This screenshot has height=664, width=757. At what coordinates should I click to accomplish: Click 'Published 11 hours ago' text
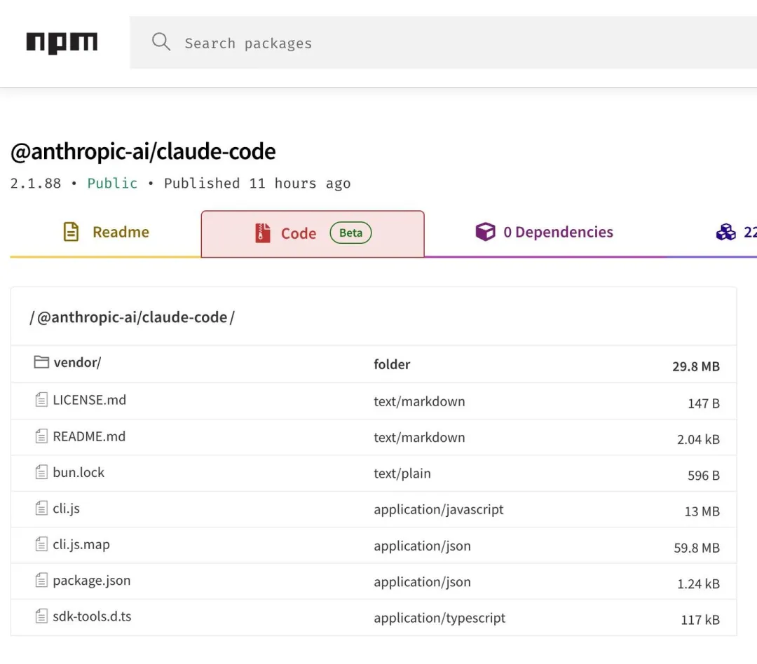click(257, 184)
